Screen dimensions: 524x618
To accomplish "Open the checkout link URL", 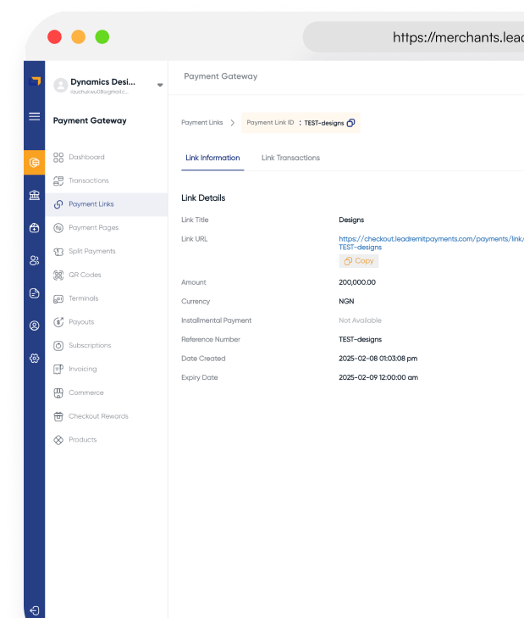I will [430, 240].
